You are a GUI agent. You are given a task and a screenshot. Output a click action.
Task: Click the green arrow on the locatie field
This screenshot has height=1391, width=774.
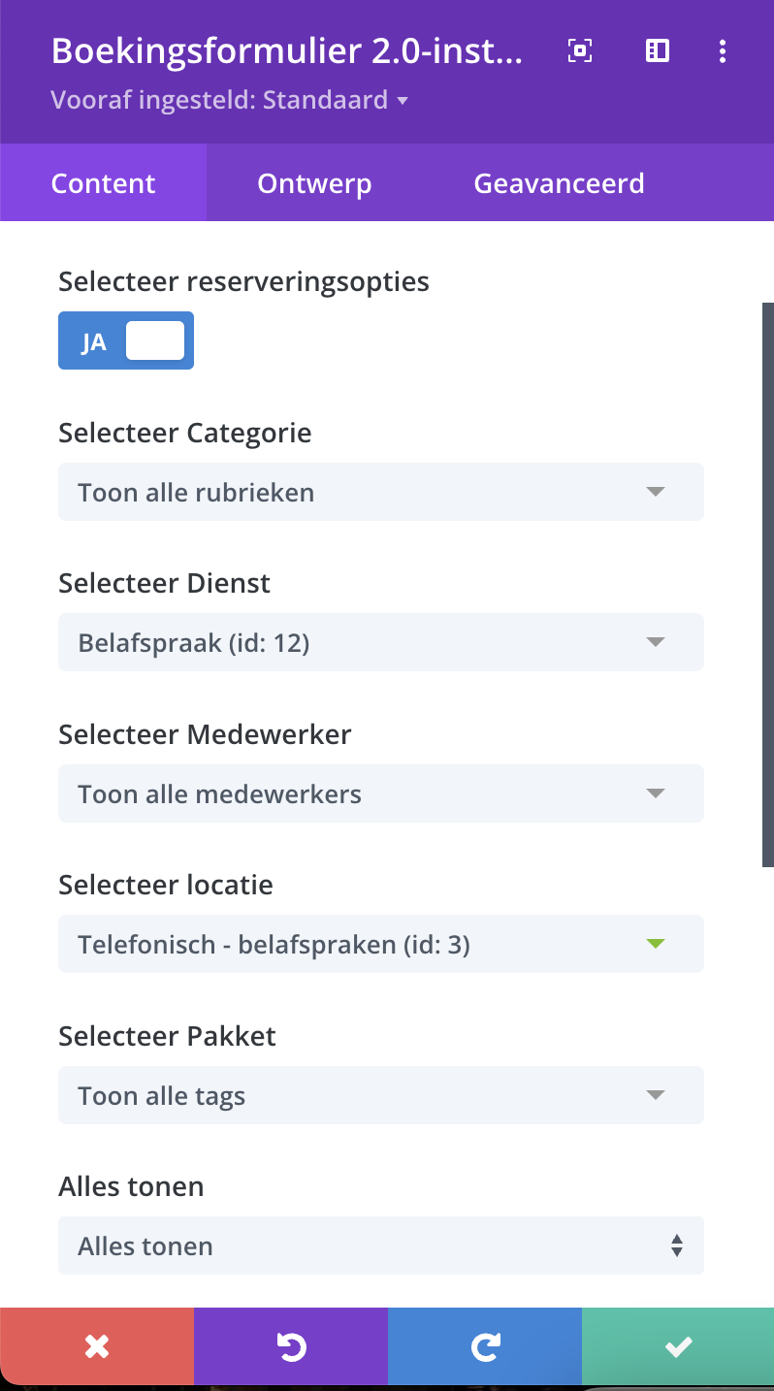656,944
